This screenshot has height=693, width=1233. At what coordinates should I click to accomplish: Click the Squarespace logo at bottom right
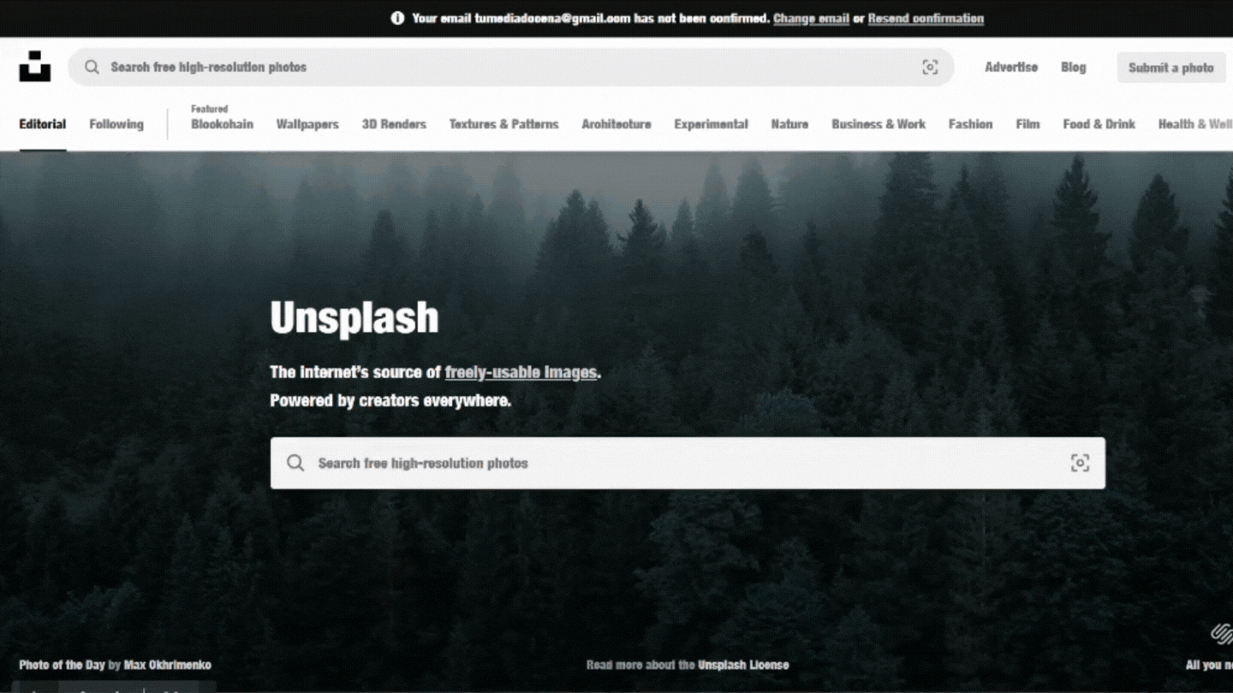point(1221,634)
